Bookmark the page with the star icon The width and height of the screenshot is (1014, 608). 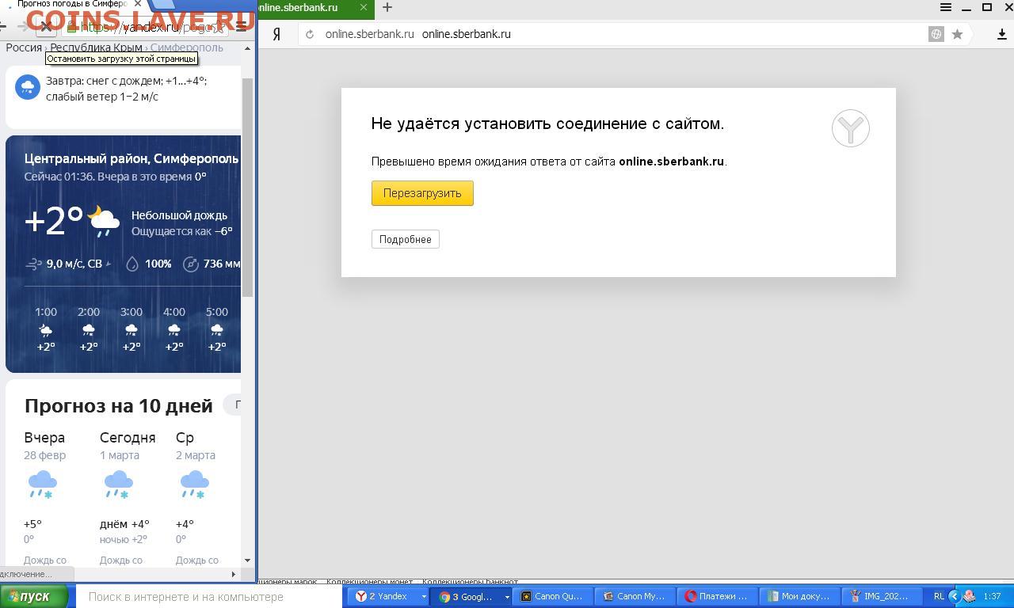(957, 34)
